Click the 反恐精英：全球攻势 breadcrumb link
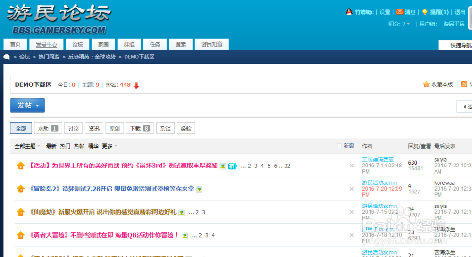 coord(92,57)
